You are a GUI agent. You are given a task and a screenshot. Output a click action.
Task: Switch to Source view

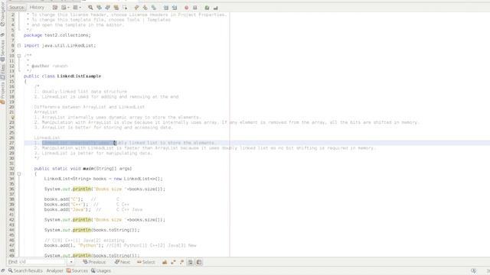pyautogui.click(x=17, y=7)
